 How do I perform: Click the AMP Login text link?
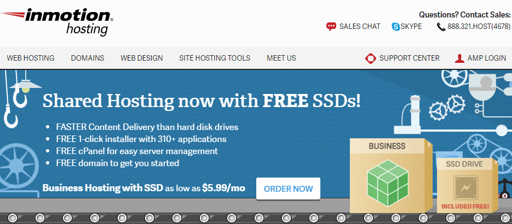tap(487, 58)
